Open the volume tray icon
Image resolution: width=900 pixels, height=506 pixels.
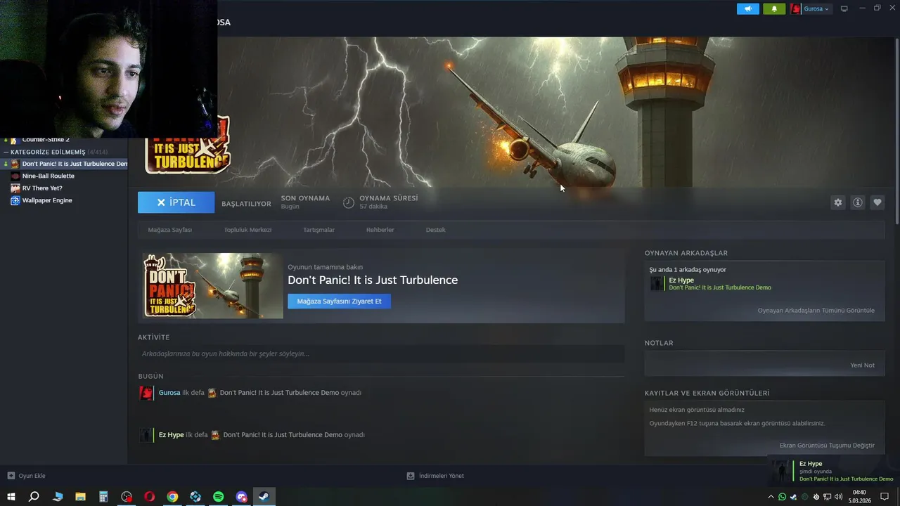(838, 497)
